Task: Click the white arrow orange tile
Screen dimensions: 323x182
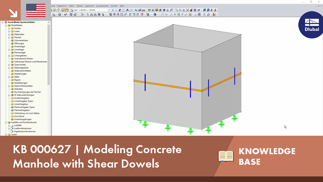Action: (x=10, y=10)
